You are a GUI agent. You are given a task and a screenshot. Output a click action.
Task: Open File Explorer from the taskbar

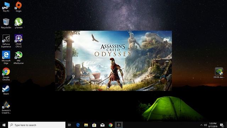point(86,125)
